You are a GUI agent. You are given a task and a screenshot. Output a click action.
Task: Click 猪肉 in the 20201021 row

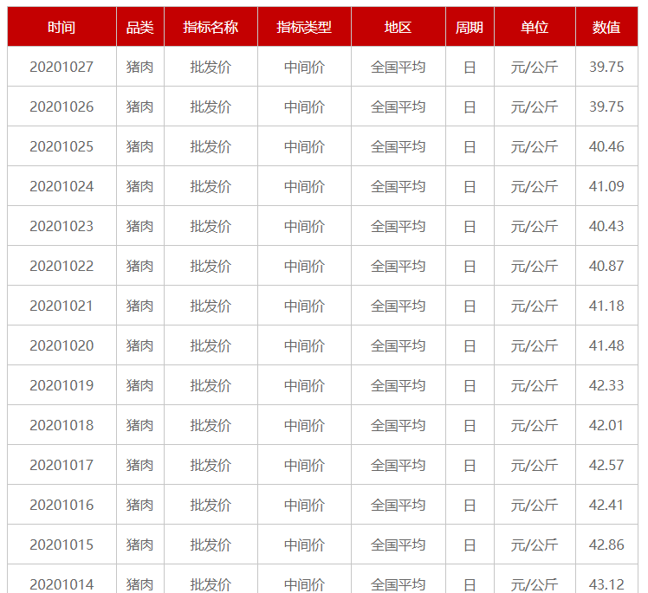pos(140,306)
